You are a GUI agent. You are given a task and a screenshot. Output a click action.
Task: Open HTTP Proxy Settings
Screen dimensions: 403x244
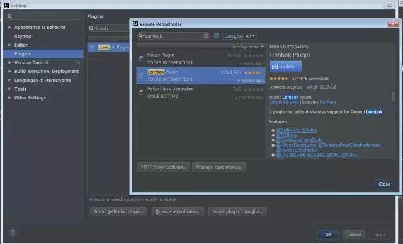[164, 167]
